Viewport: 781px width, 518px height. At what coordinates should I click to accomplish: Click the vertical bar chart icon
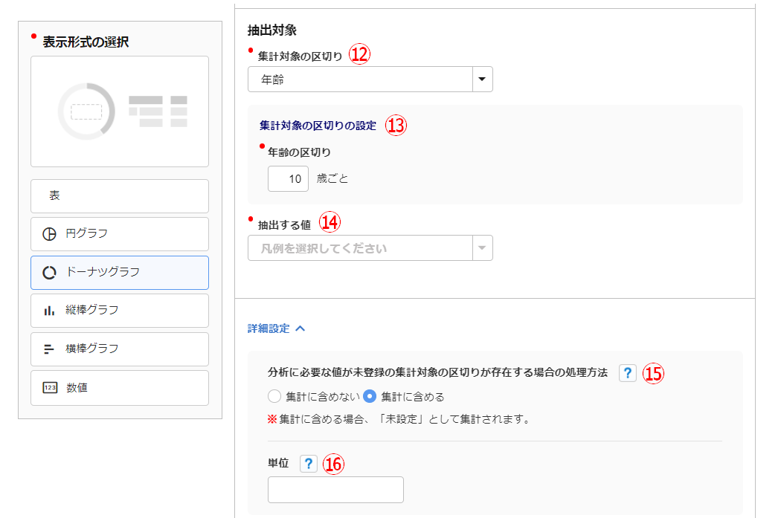tap(50, 311)
